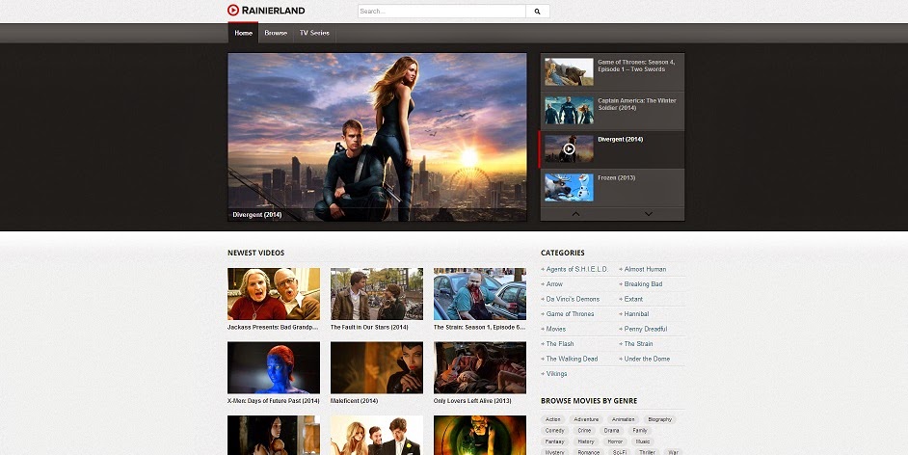Select the History genre tag

pos(586,442)
